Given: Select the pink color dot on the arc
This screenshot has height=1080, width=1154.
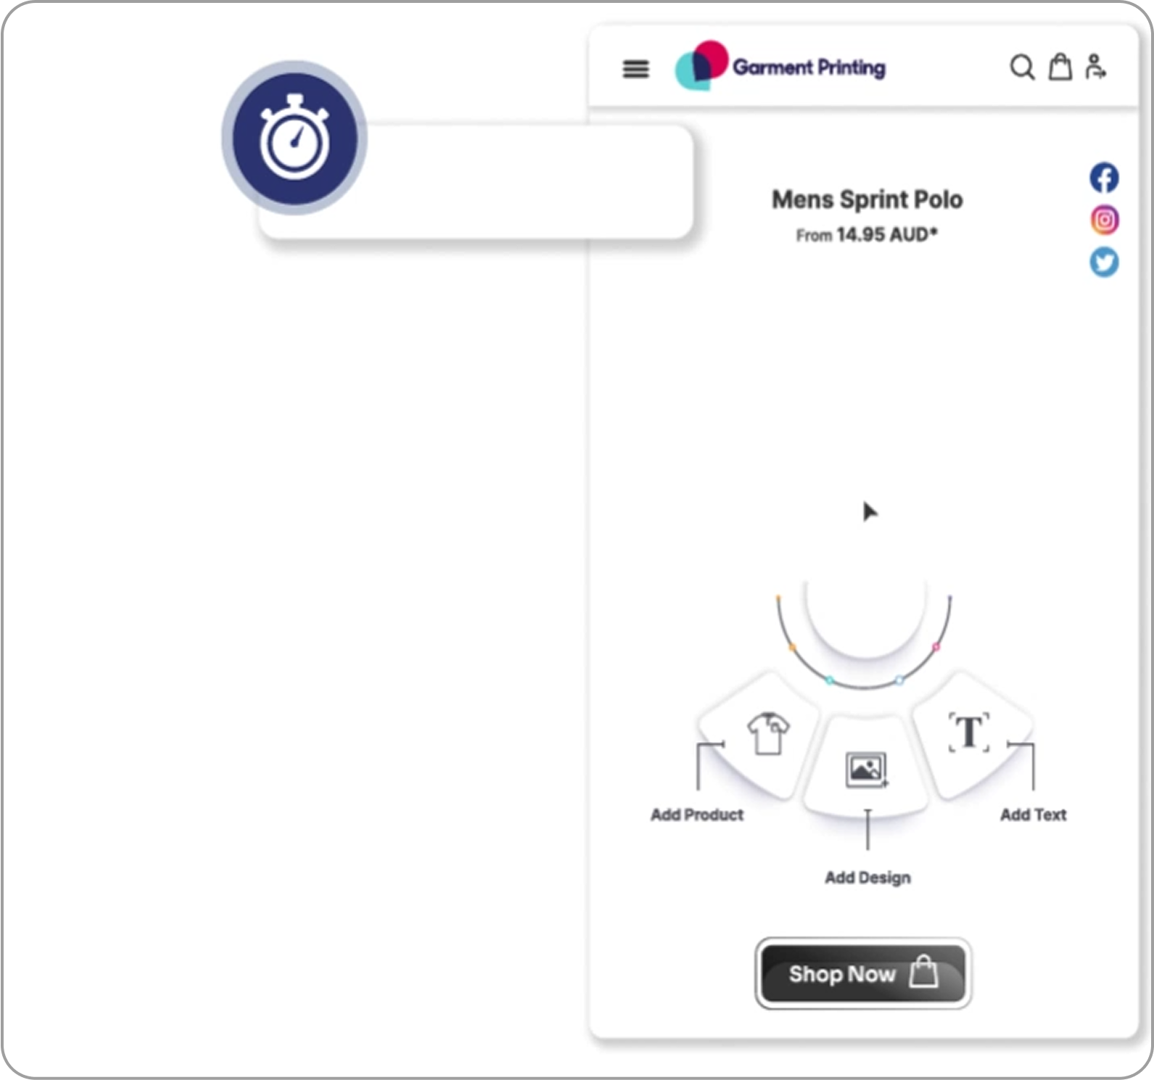Looking at the screenshot, I should click(936, 646).
